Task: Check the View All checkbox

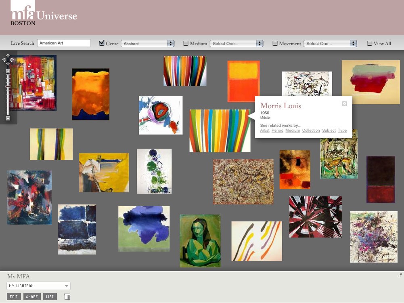Action: pos(369,43)
